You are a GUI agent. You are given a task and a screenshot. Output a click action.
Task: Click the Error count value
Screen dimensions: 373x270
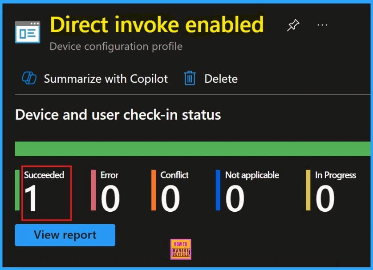click(x=110, y=198)
